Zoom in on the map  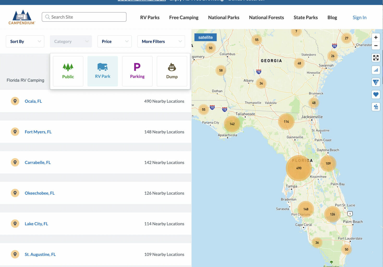(376, 37)
